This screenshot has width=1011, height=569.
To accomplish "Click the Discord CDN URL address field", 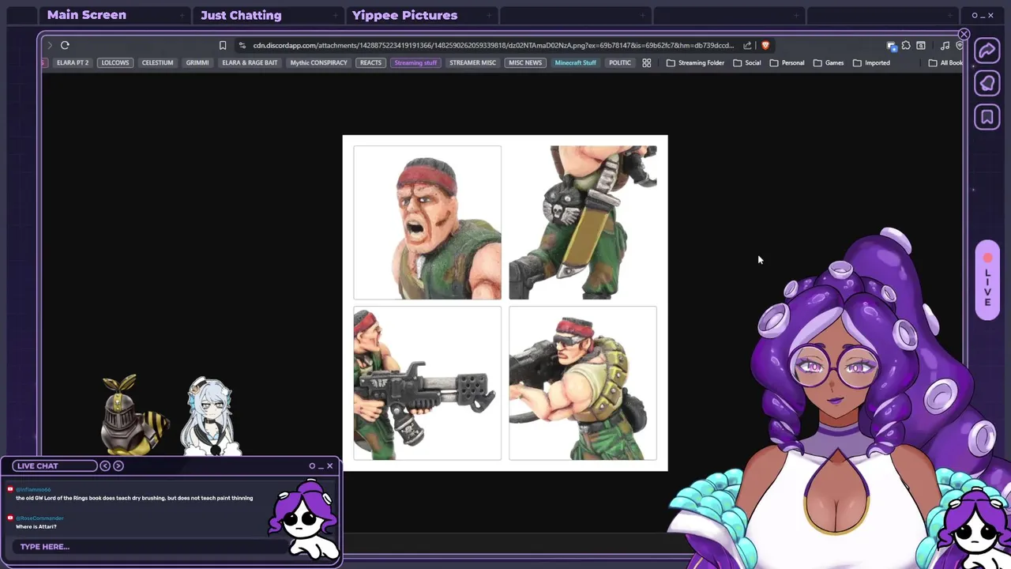I will pyautogui.click(x=494, y=45).
